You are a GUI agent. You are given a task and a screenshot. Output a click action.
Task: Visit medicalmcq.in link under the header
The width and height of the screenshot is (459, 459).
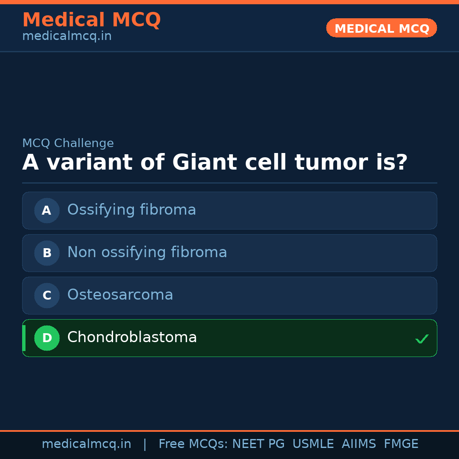[x=67, y=37]
